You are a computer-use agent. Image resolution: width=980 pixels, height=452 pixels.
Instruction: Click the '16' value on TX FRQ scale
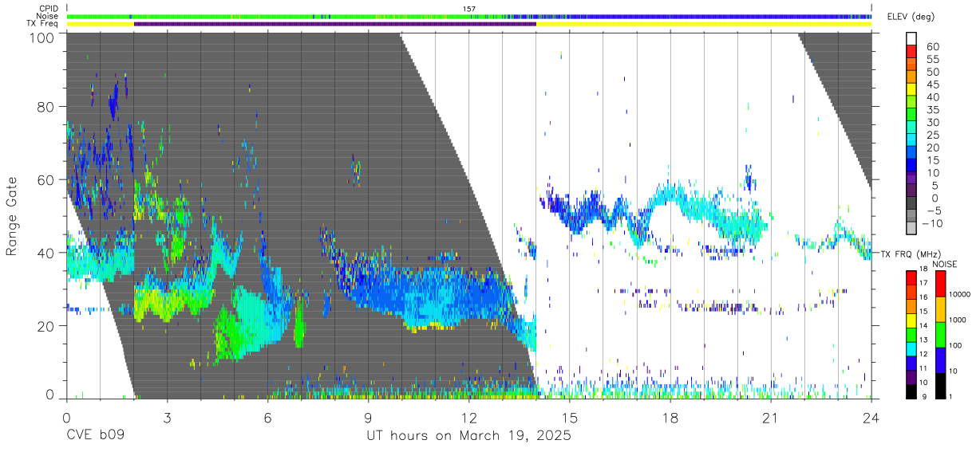coord(923,297)
